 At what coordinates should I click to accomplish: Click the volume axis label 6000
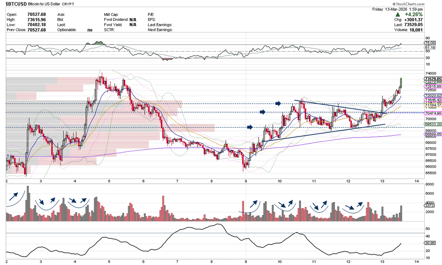click(x=429, y=193)
